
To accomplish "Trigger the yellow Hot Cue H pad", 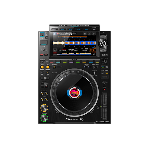I will [x=97, y=61].
